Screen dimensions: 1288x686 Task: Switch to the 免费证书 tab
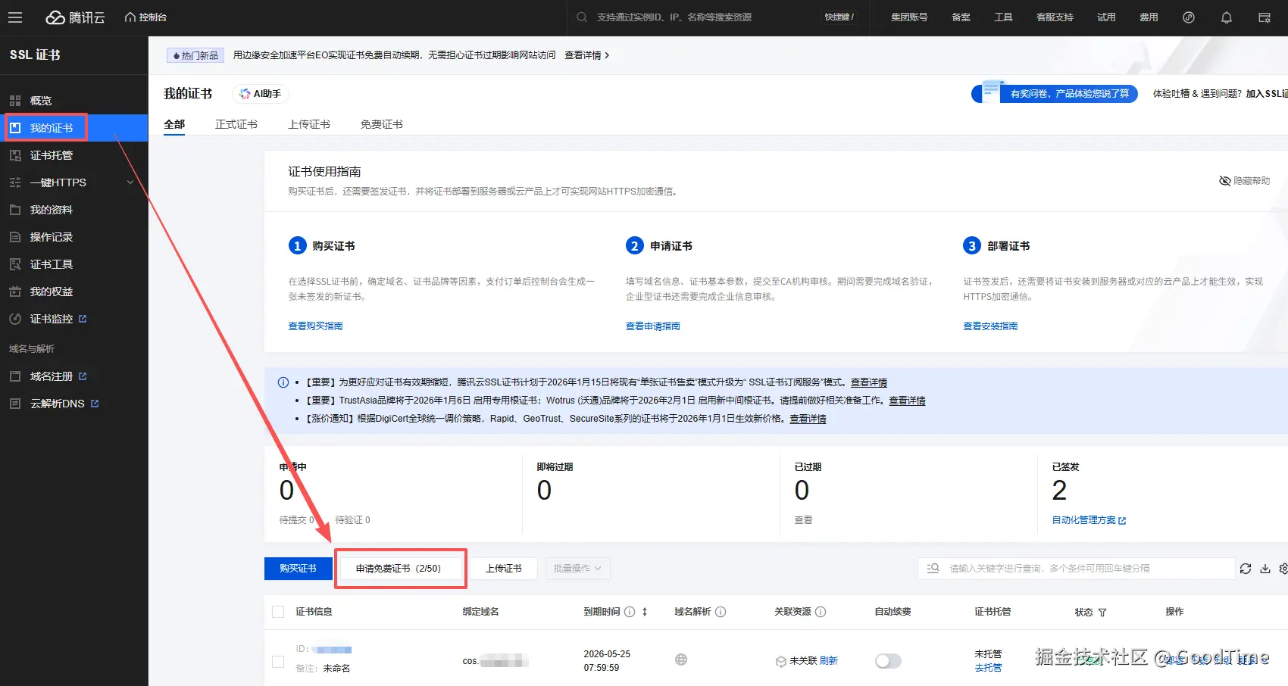(382, 124)
